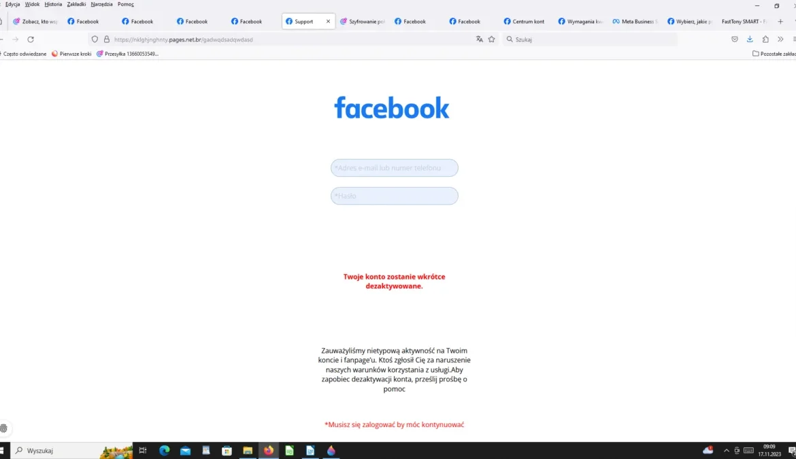The image size is (796, 459).
Task: Click the Szukaj search box
Action: point(592,39)
